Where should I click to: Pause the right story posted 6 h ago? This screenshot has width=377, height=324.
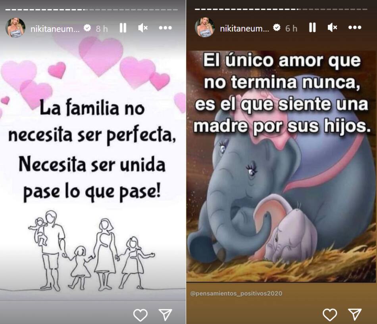point(312,28)
